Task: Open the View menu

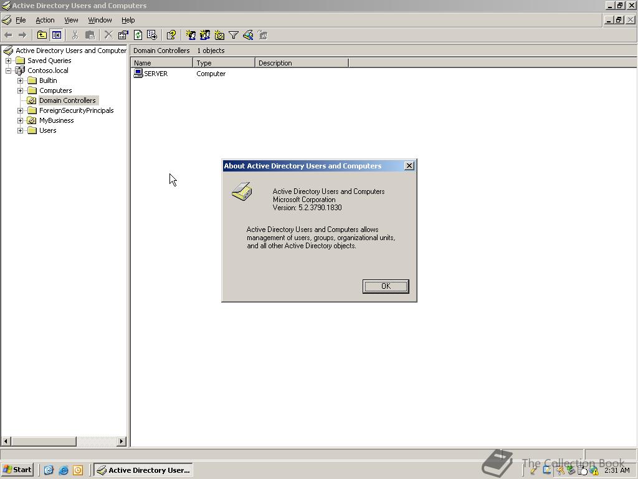Action: [71, 20]
